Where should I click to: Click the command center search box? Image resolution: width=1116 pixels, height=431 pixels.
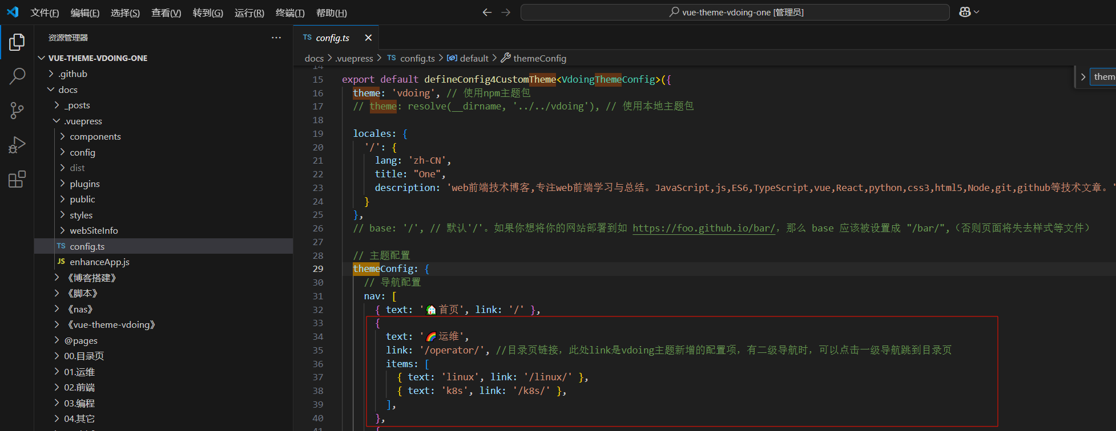point(735,12)
